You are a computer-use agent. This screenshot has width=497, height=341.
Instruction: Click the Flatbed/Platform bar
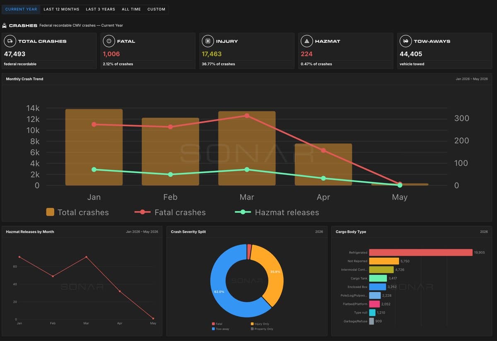tap(374, 304)
